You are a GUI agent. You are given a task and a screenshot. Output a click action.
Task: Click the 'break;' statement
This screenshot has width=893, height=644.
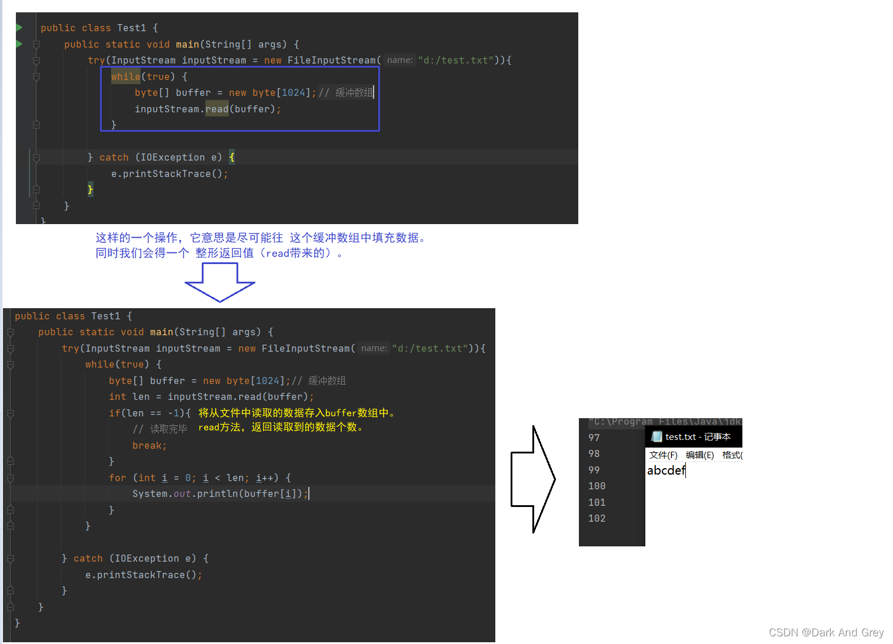pos(150,446)
